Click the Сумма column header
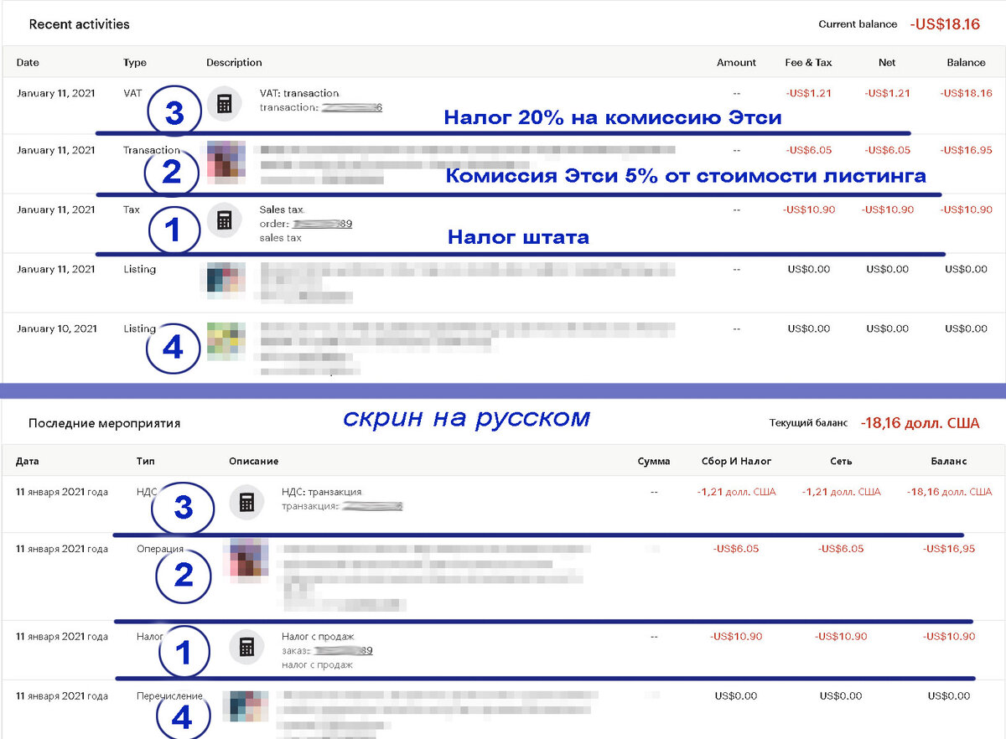 (x=654, y=462)
